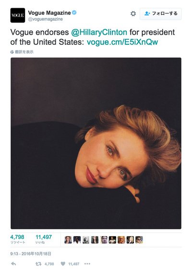Open first liker avatar thumbnail
The height and width of the screenshot is (276, 192).
click(68, 240)
